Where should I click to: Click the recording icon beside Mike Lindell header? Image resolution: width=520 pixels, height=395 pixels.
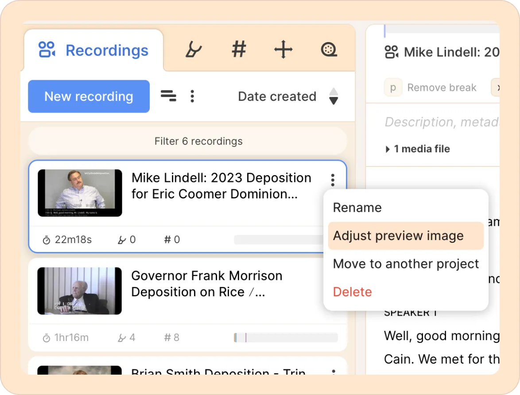pyautogui.click(x=391, y=52)
